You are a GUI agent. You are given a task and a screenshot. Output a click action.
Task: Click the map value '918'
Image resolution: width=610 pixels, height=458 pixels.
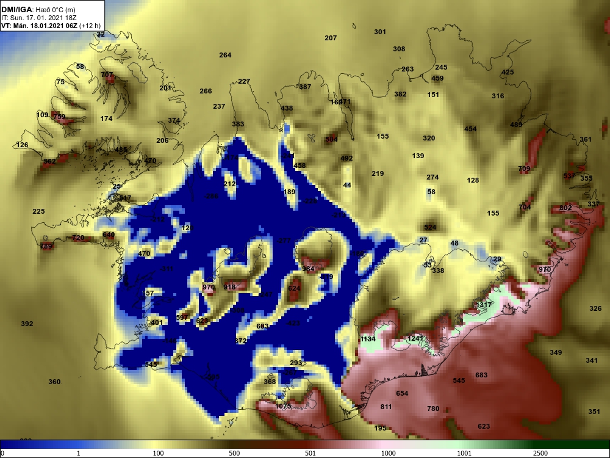click(229, 287)
